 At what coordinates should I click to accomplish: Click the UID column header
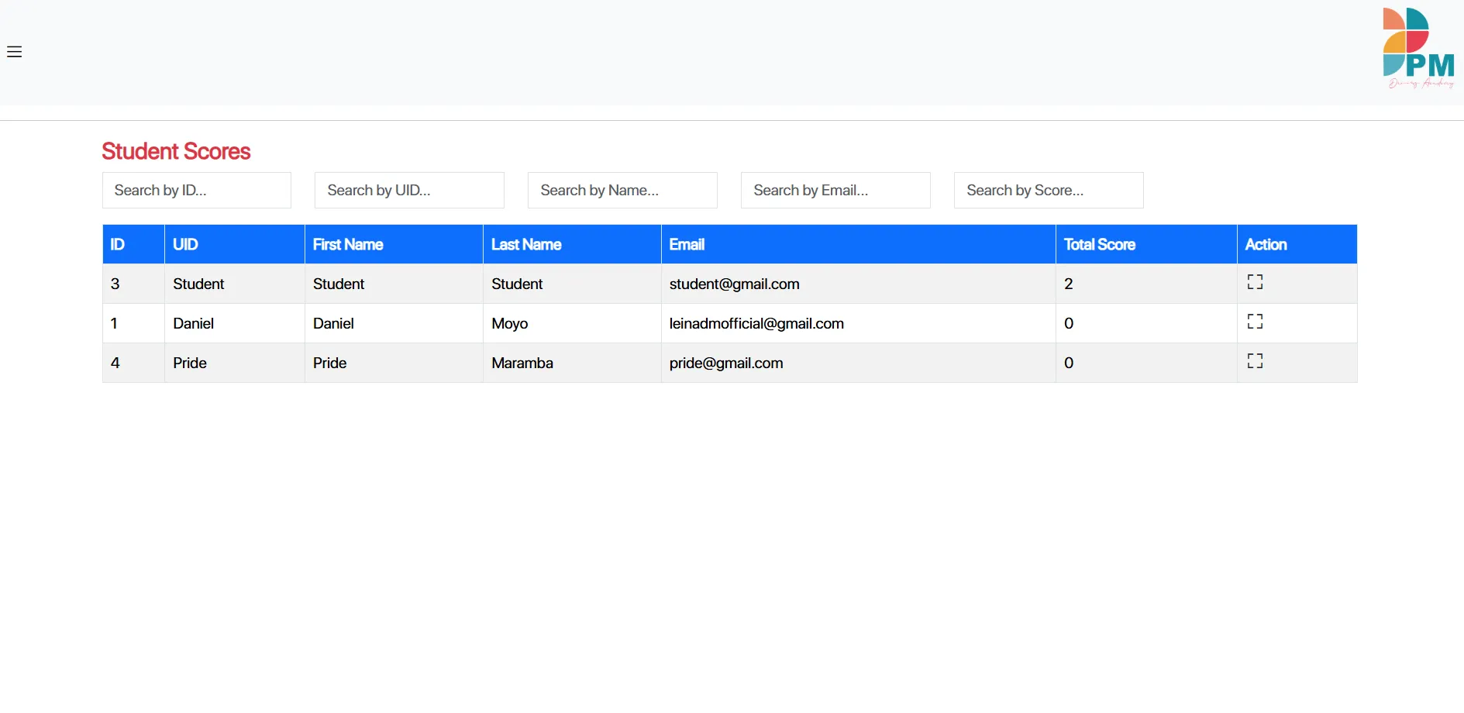(186, 245)
